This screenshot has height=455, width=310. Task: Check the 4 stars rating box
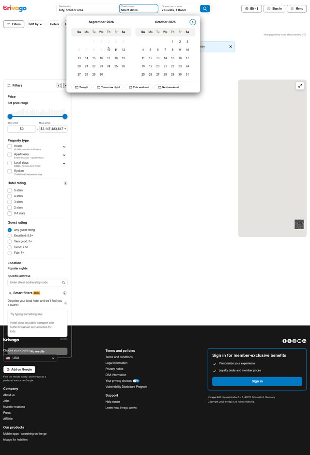coord(10,196)
